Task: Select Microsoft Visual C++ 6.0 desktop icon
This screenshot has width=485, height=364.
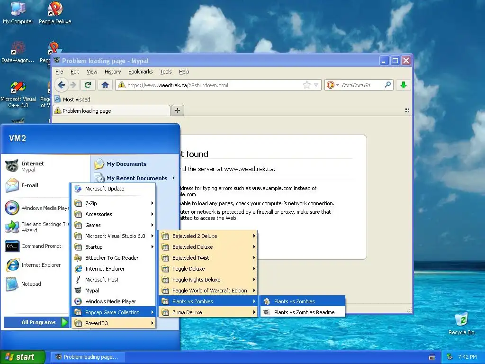Action: [x=18, y=94]
